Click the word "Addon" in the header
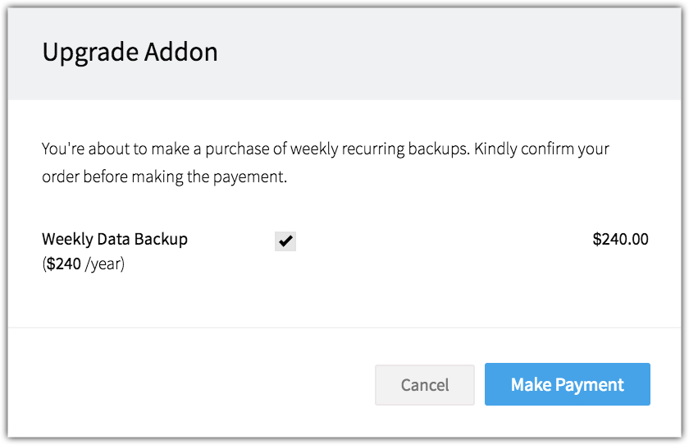Screen dimensions: 689x445 pyautogui.click(x=181, y=52)
